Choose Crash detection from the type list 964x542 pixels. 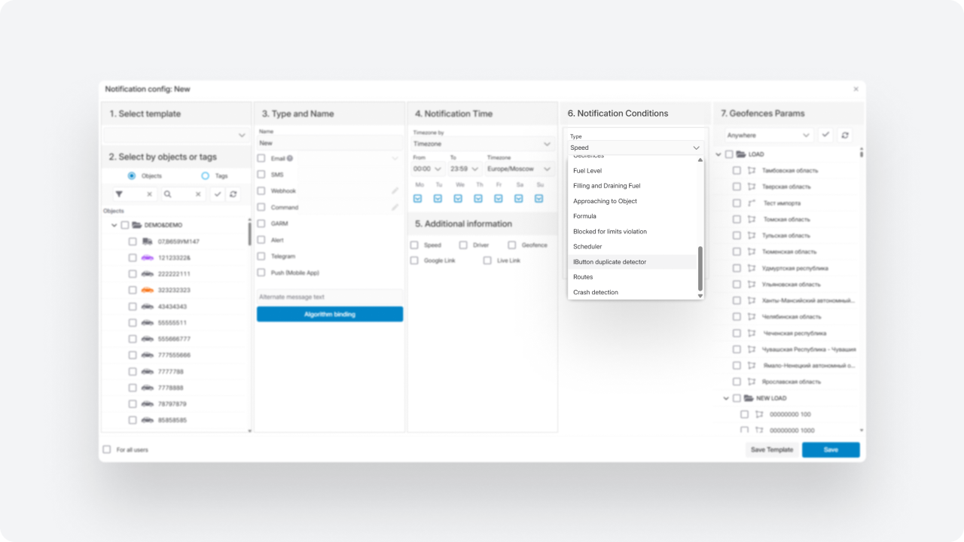[595, 292]
